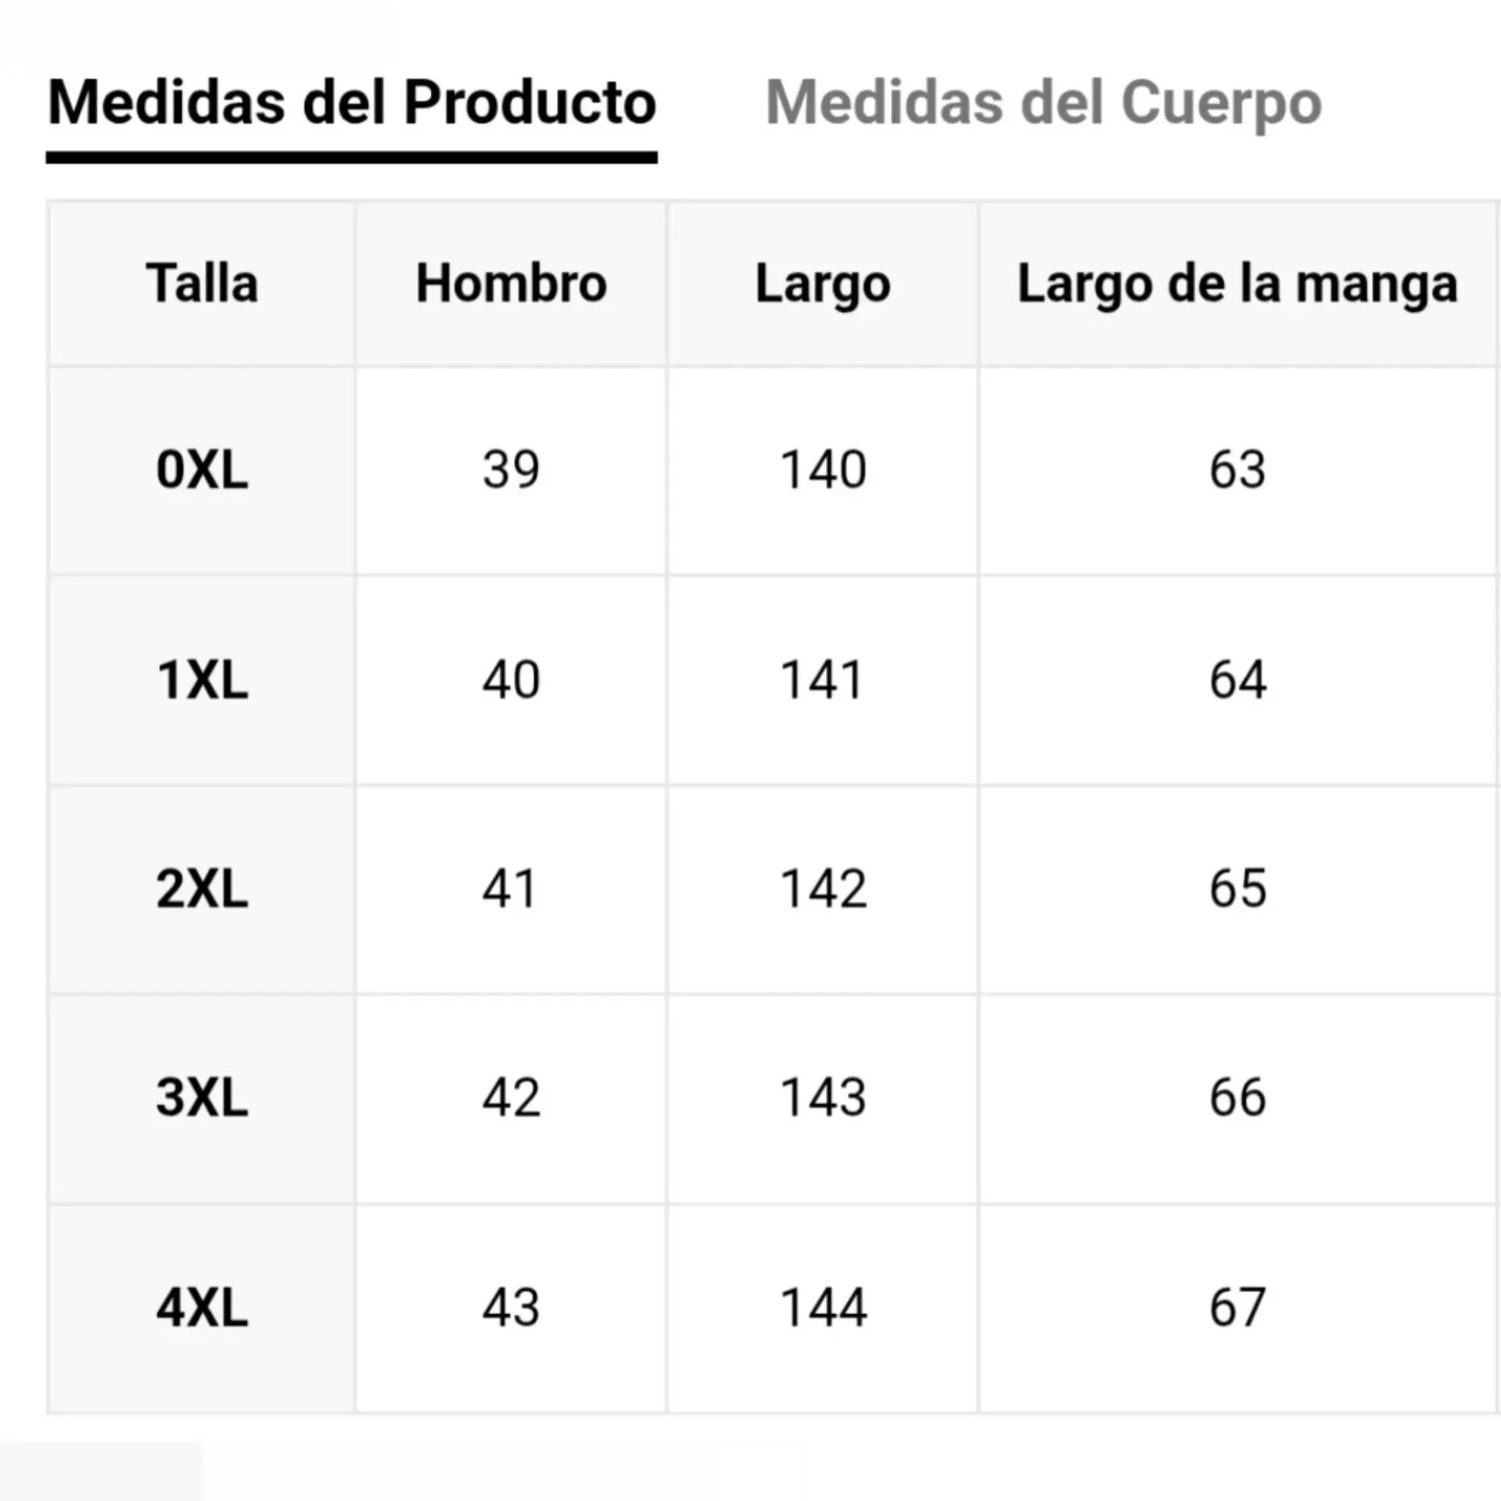Click the Largo column header
Screen dimensions: 1501x1501
[823, 283]
